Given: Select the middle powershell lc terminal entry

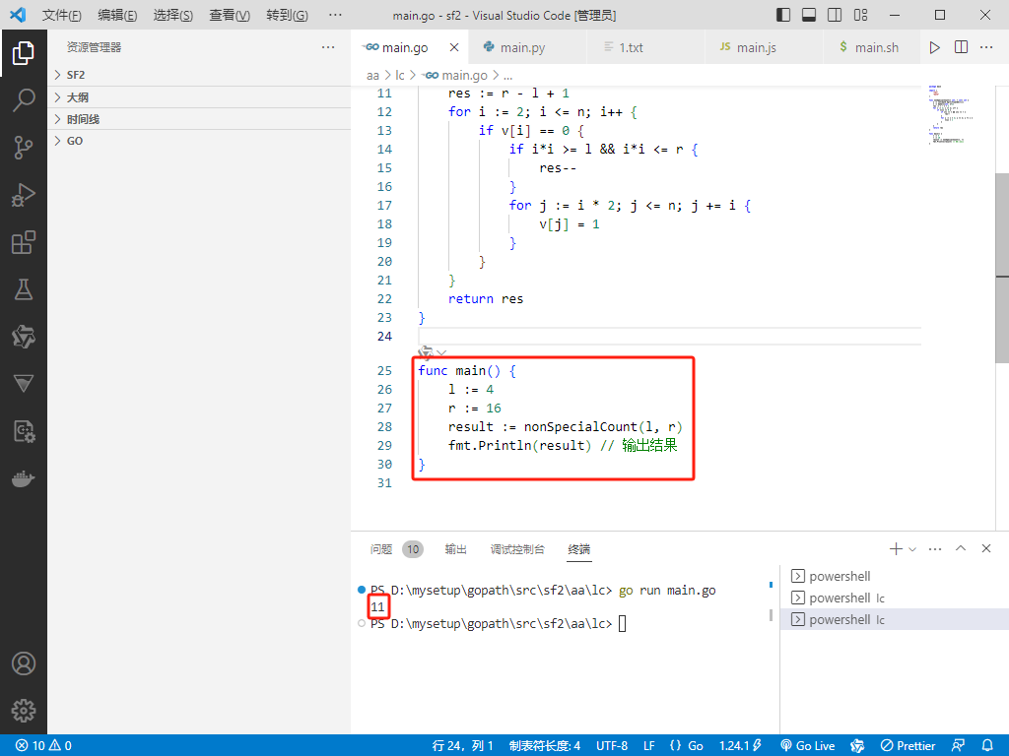Looking at the screenshot, I should [895, 598].
